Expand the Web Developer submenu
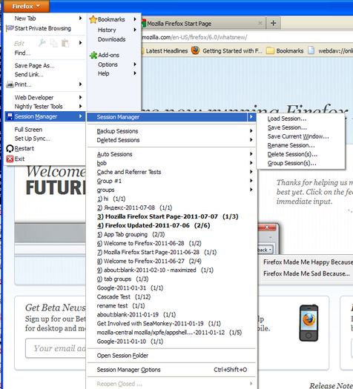353x389 pixels. tap(45, 98)
